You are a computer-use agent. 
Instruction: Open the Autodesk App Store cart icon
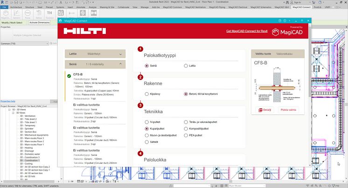(314, 2)
